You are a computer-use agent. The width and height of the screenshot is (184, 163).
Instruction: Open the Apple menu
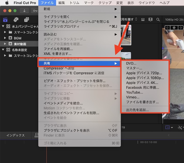point(7,3)
